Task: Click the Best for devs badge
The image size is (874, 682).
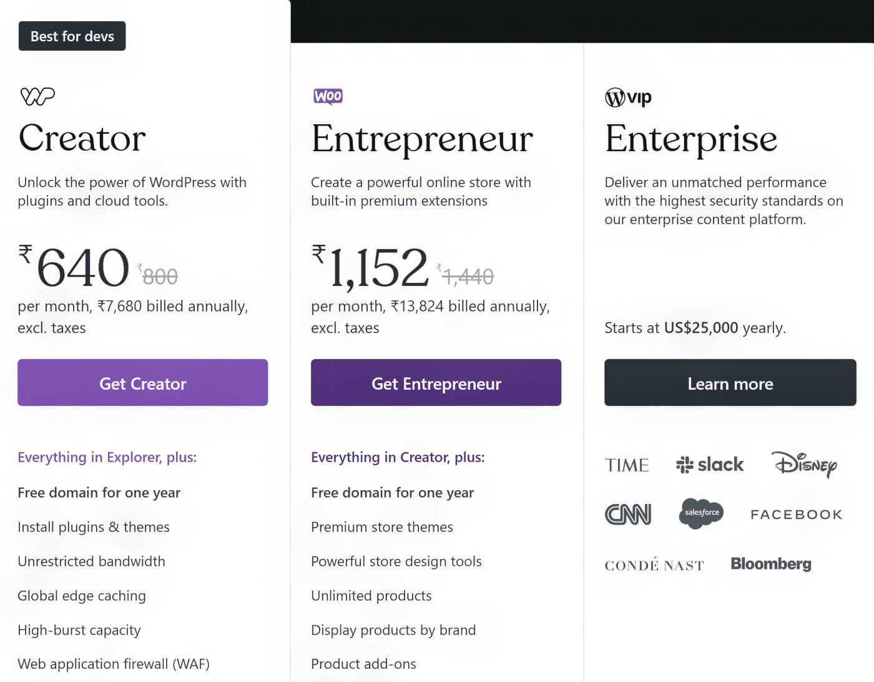Action: 72,36
